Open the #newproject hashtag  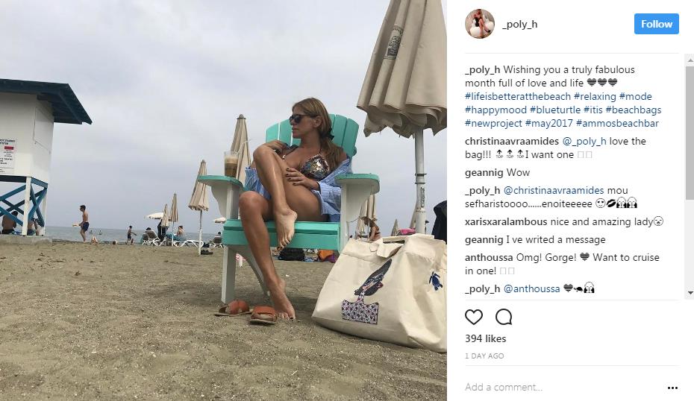(x=493, y=123)
